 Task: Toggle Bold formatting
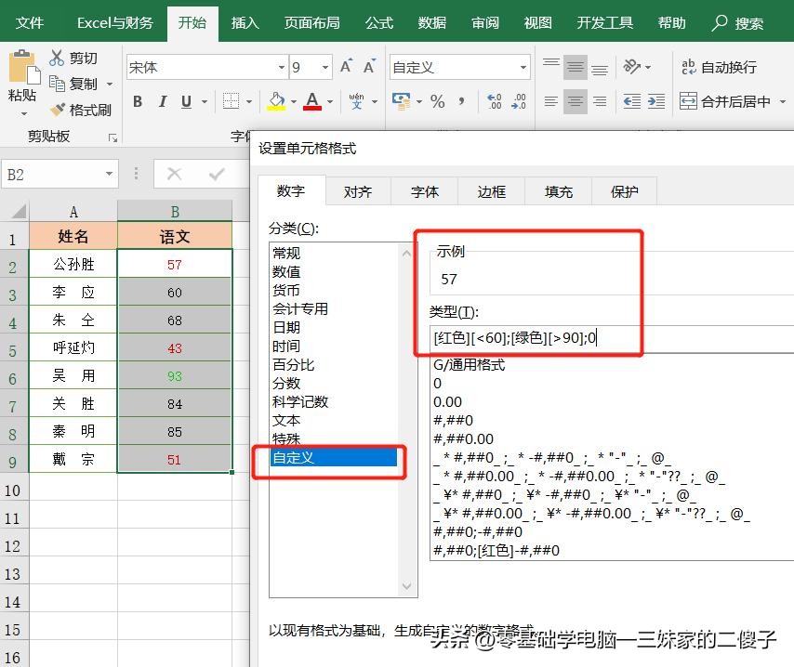coord(137,100)
